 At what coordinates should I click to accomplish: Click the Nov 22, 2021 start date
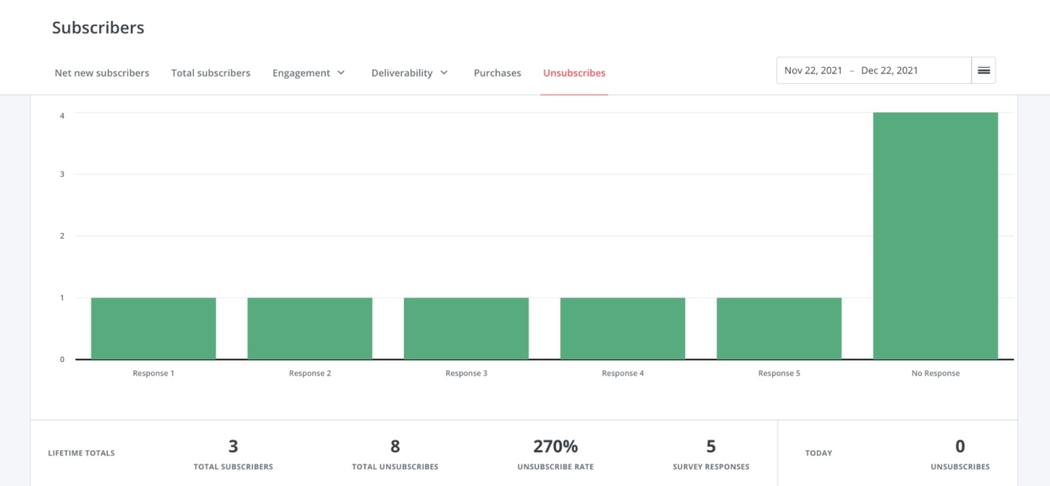point(813,71)
